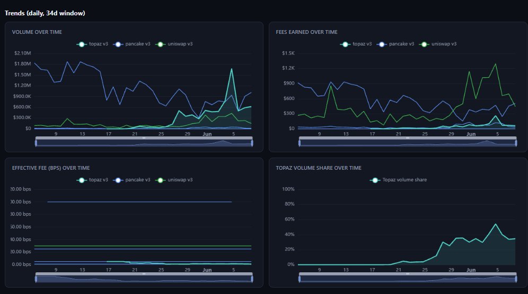Image resolution: width=528 pixels, height=294 pixels.
Task: Click right zoom handle under Effective Fee chart
Action: (252, 279)
